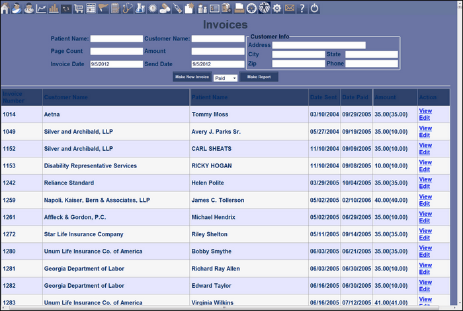Select the Reliance Standard customer cell
The width and height of the screenshot is (463, 311).
tap(116, 183)
